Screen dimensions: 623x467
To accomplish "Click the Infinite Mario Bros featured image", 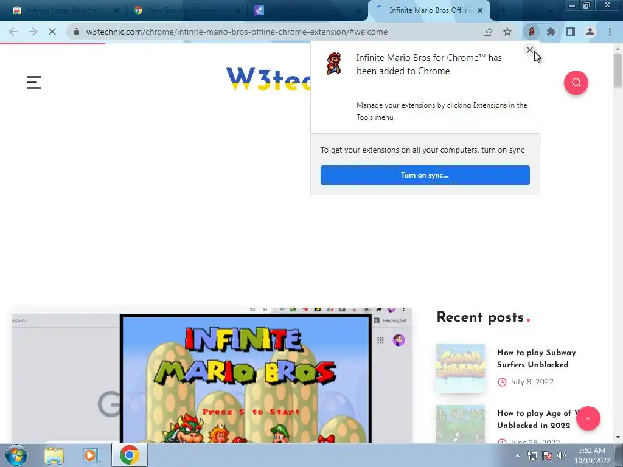I will click(212, 375).
